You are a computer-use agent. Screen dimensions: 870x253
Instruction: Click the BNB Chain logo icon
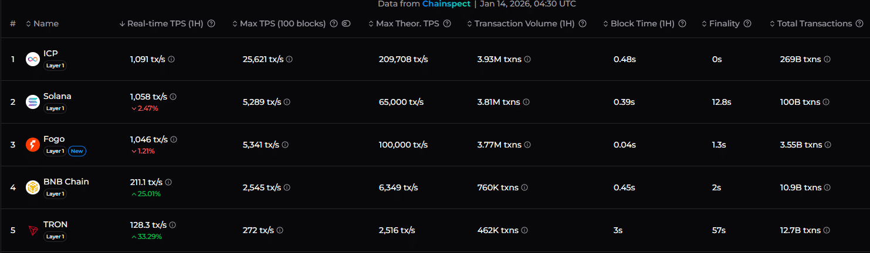33,187
